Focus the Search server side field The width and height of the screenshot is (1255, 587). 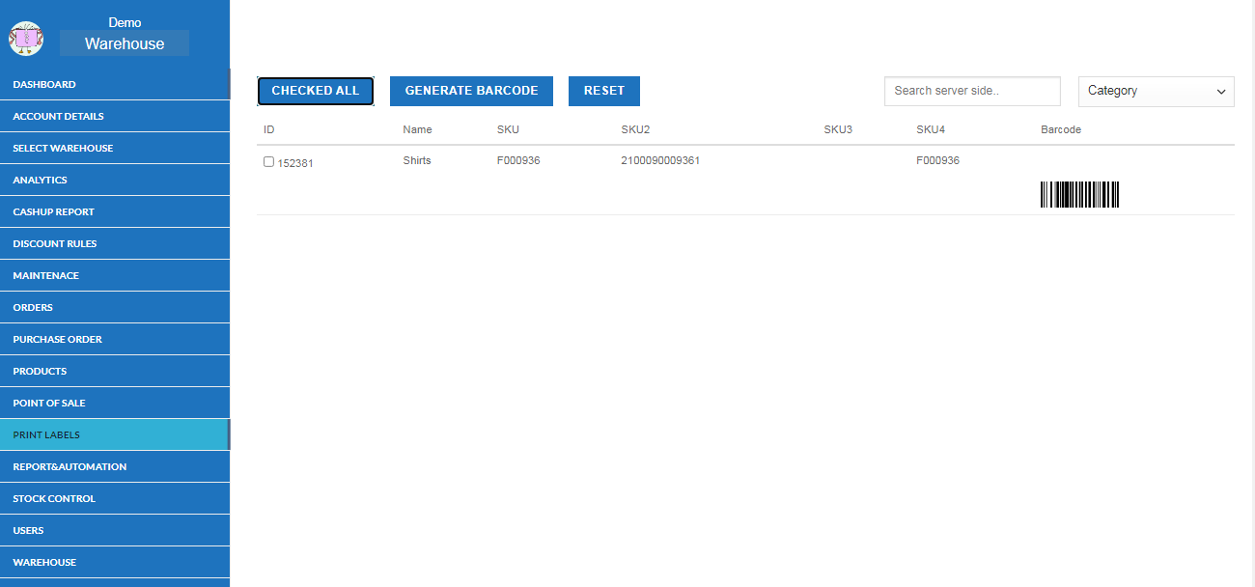(971, 91)
